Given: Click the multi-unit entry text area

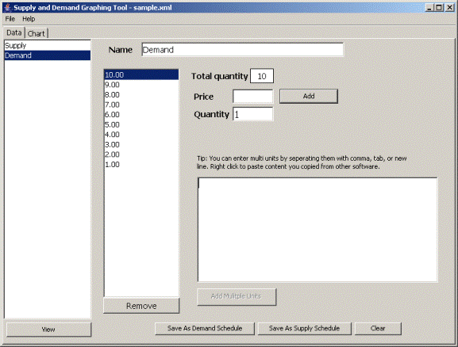Looking at the screenshot, I should (x=318, y=230).
